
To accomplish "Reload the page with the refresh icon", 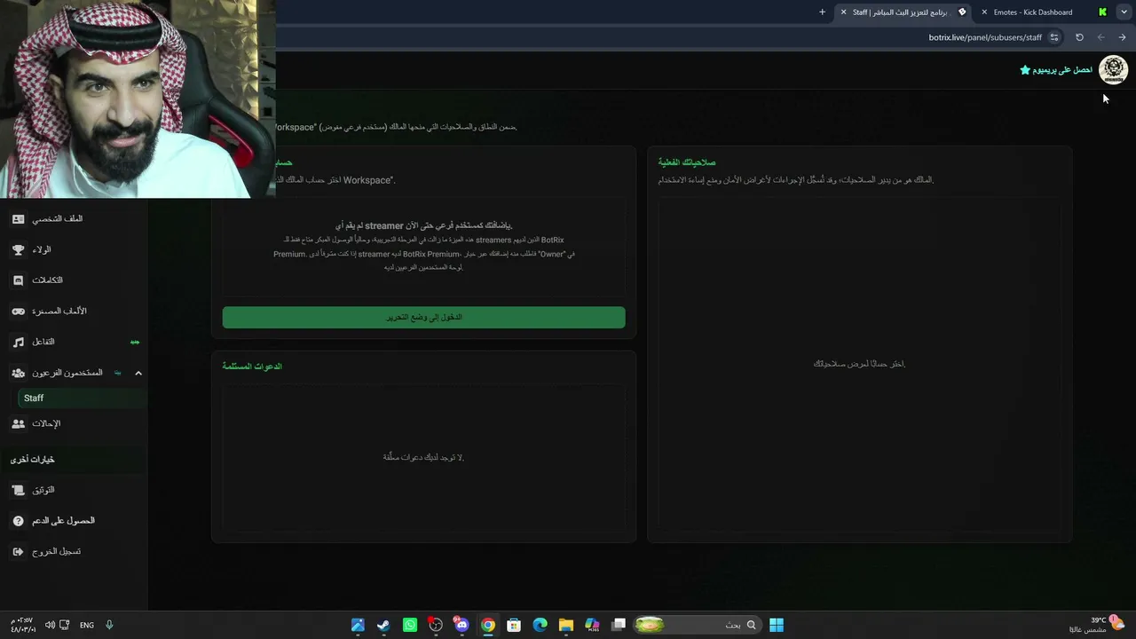I will click(x=1079, y=37).
